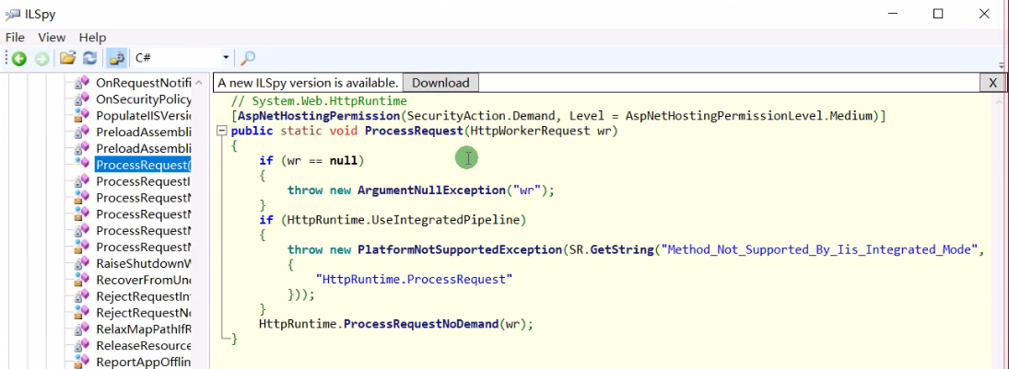The image size is (1009, 369).
Task: Click the "HttpRuntime.ProcessRequest" string literal
Action: pyautogui.click(x=415, y=279)
